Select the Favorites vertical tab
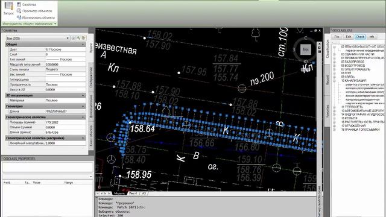Viewport: 386px width, 217px height. click(x=327, y=111)
